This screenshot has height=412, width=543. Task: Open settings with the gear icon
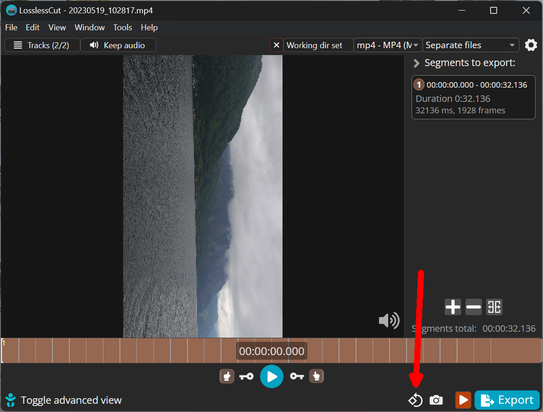tap(531, 45)
